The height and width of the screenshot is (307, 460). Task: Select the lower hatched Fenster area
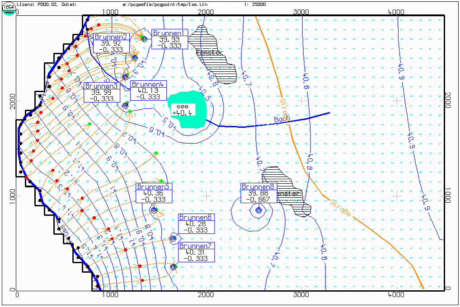[x=289, y=190]
